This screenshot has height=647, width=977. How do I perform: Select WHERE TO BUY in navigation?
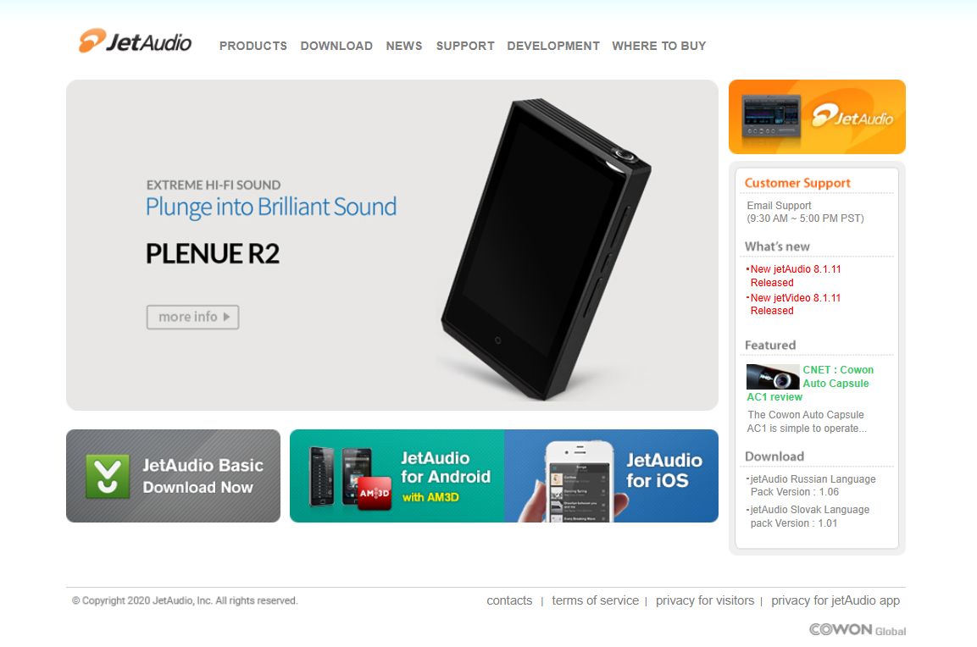658,46
